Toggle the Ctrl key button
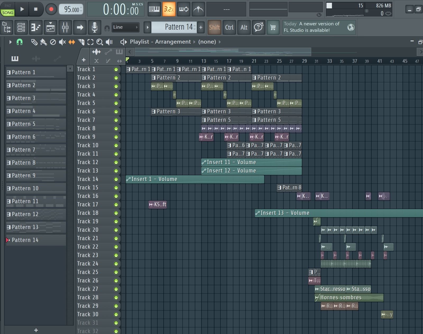This screenshot has width=423, height=334. (x=229, y=27)
